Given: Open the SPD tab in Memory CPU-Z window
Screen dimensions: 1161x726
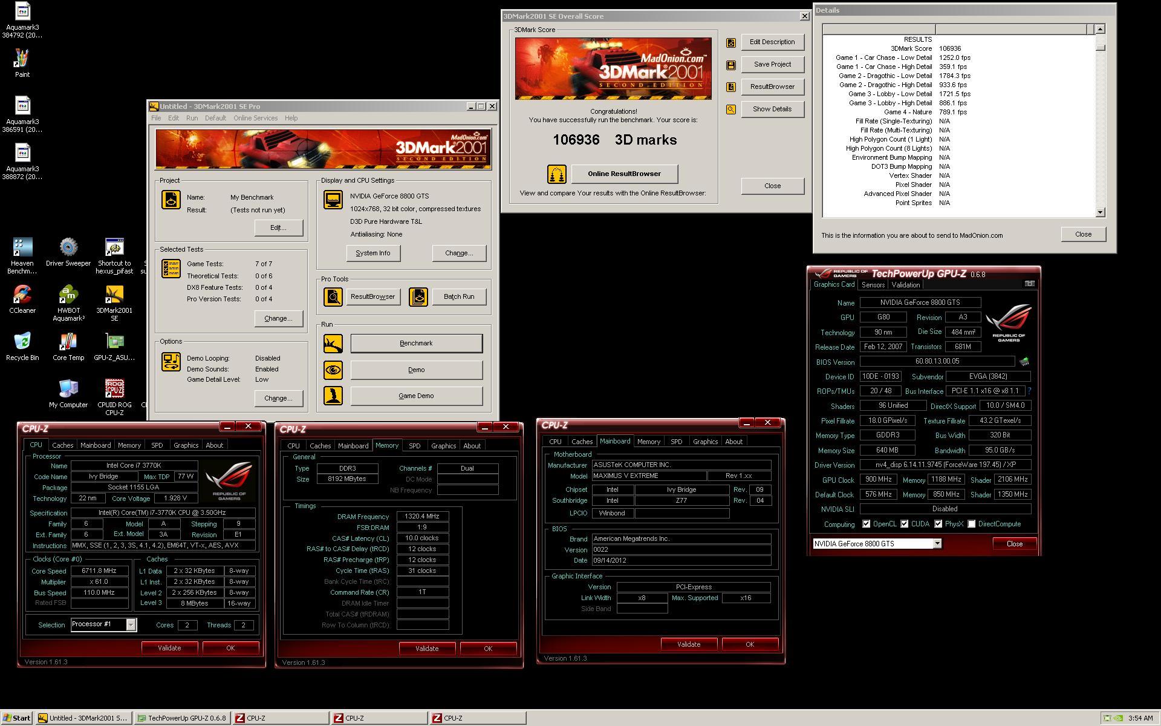Looking at the screenshot, I should 414,446.
